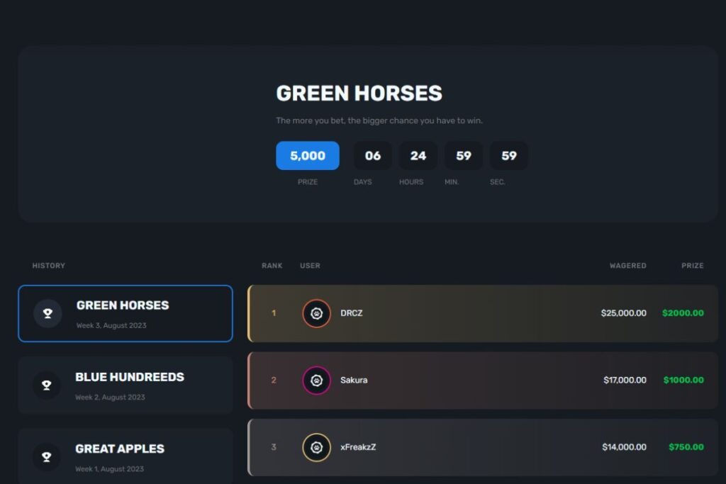This screenshot has height=484, width=726.
Task: Click the Wagered column header
Action: click(627, 266)
